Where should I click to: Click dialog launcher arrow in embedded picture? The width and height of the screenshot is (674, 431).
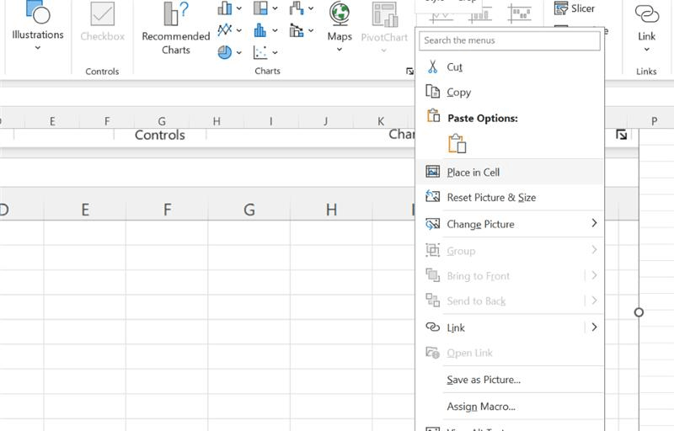[621, 135]
